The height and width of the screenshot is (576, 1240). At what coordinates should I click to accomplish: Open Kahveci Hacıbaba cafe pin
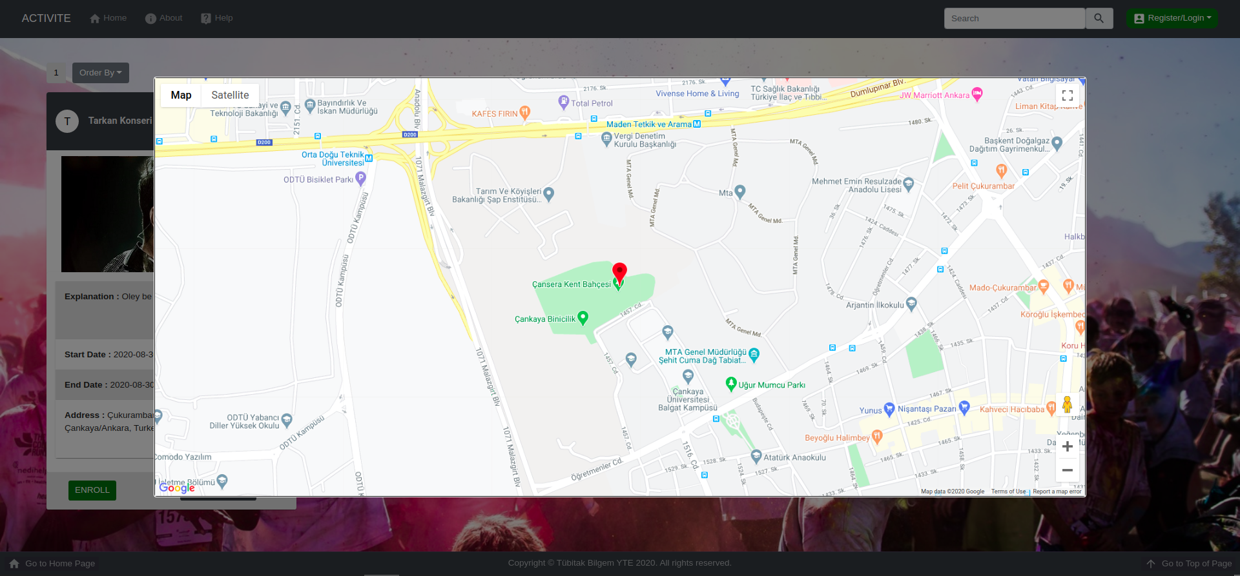pyautogui.click(x=1051, y=408)
